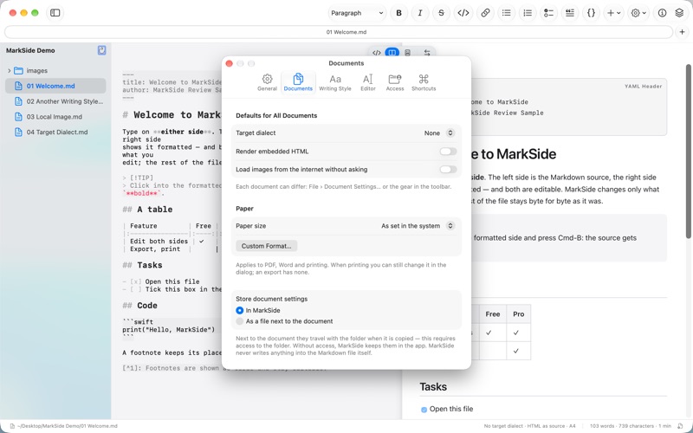Insert a task list from the toolbar
This screenshot has width=693, height=433.
coord(548,13)
